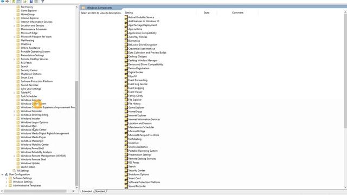Select Security Center in tree
This screenshot has width=347, height=195.
29,70
